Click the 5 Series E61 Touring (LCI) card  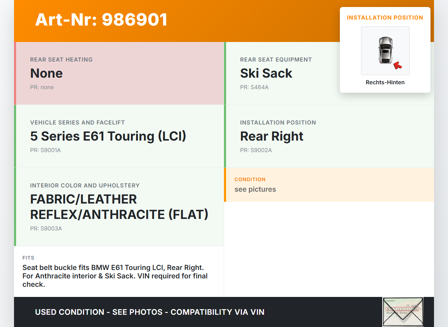pos(120,136)
